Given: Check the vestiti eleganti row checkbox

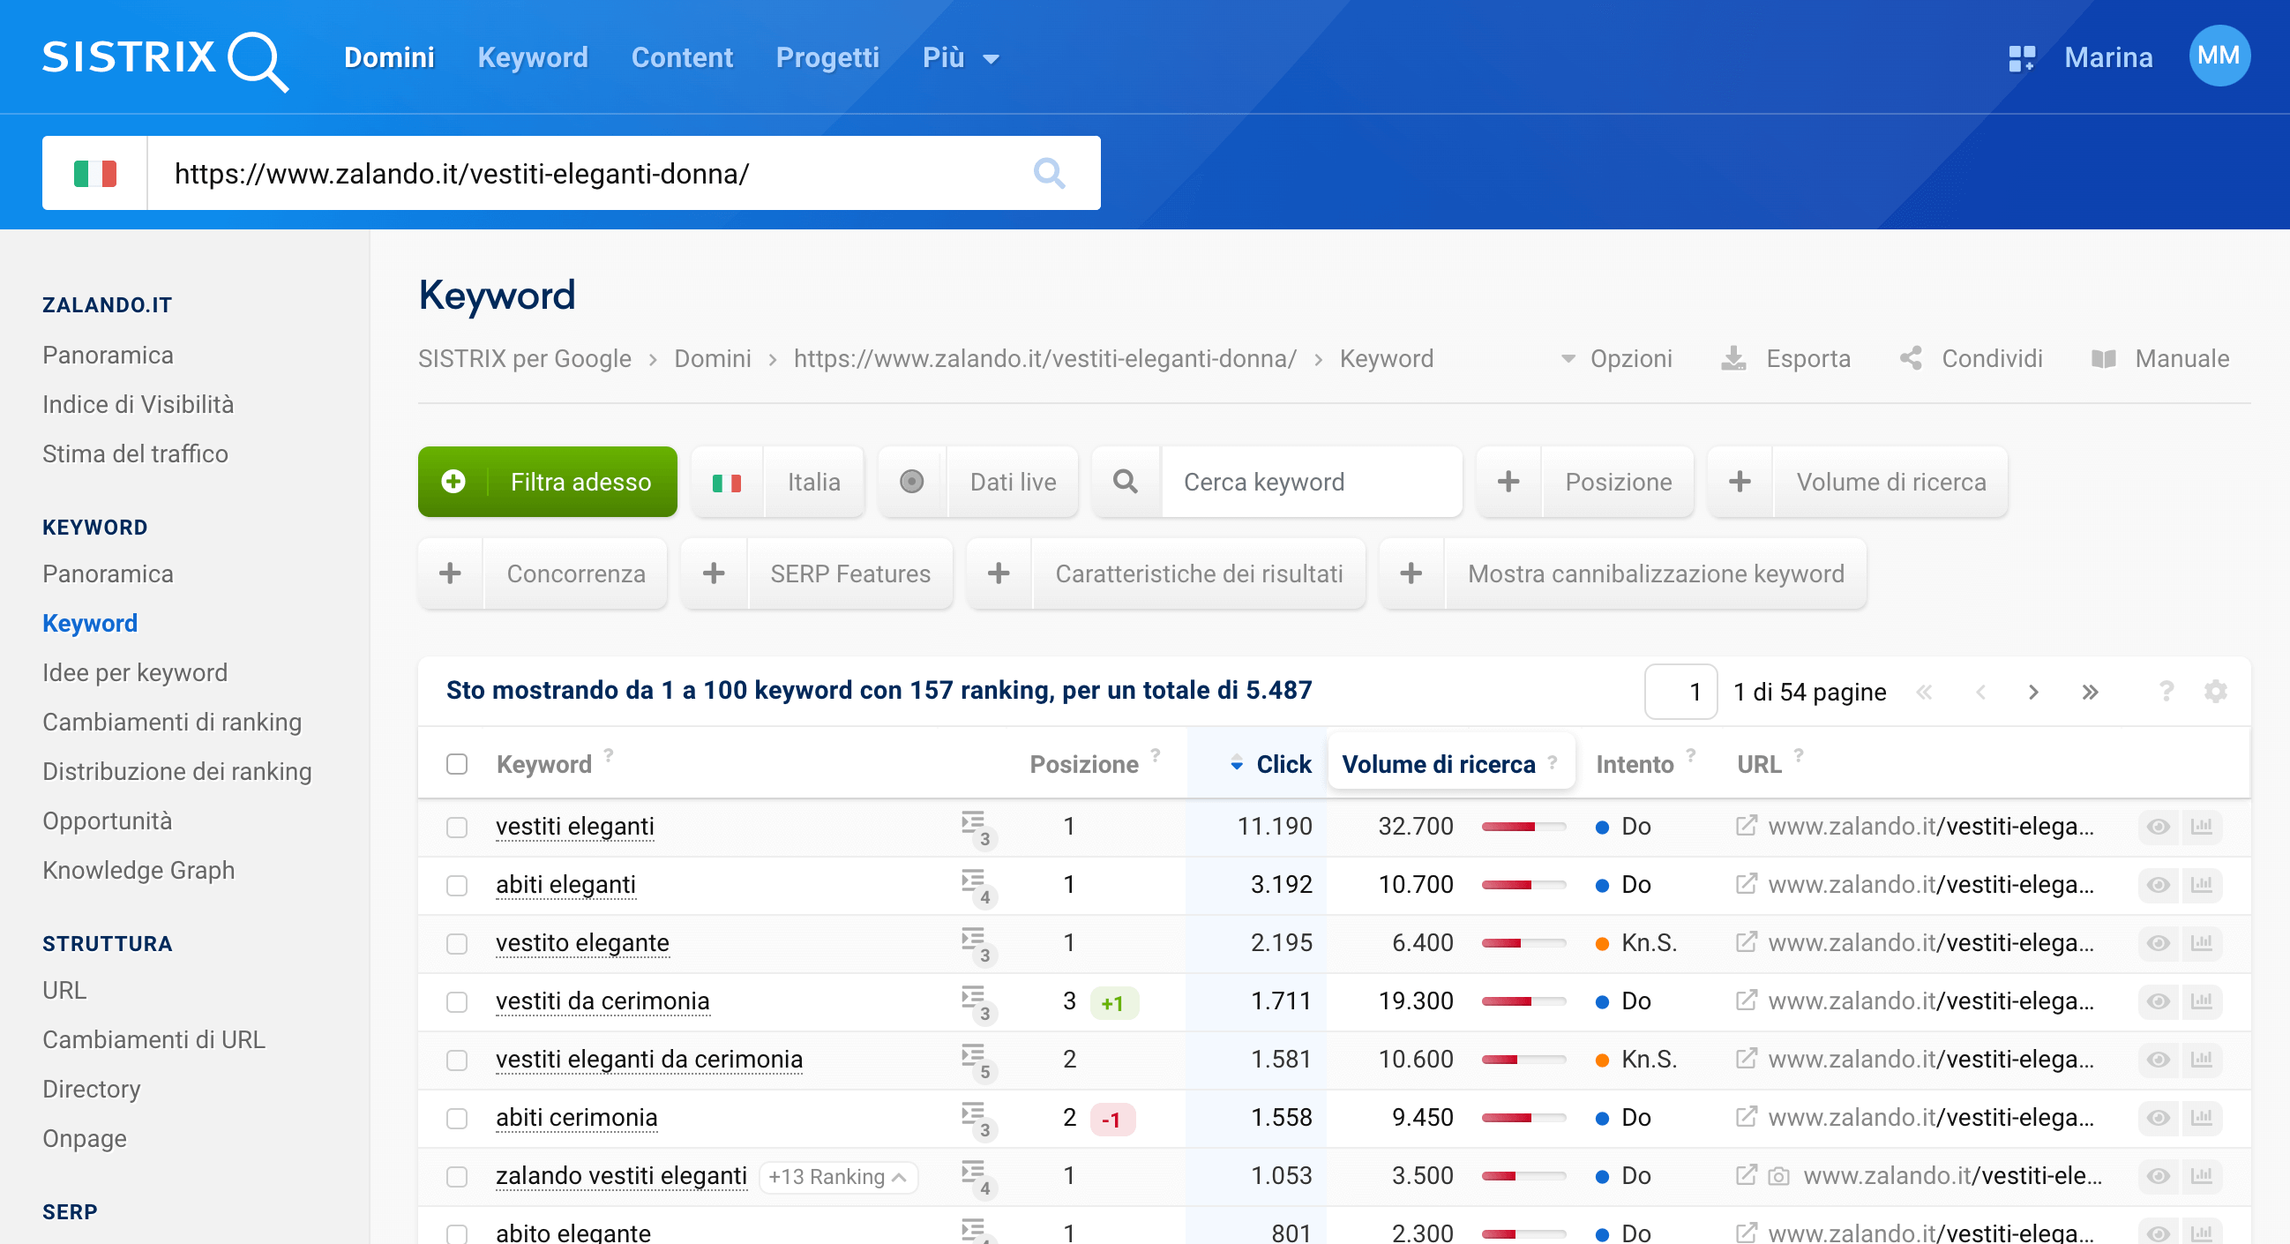Looking at the screenshot, I should tap(457, 827).
